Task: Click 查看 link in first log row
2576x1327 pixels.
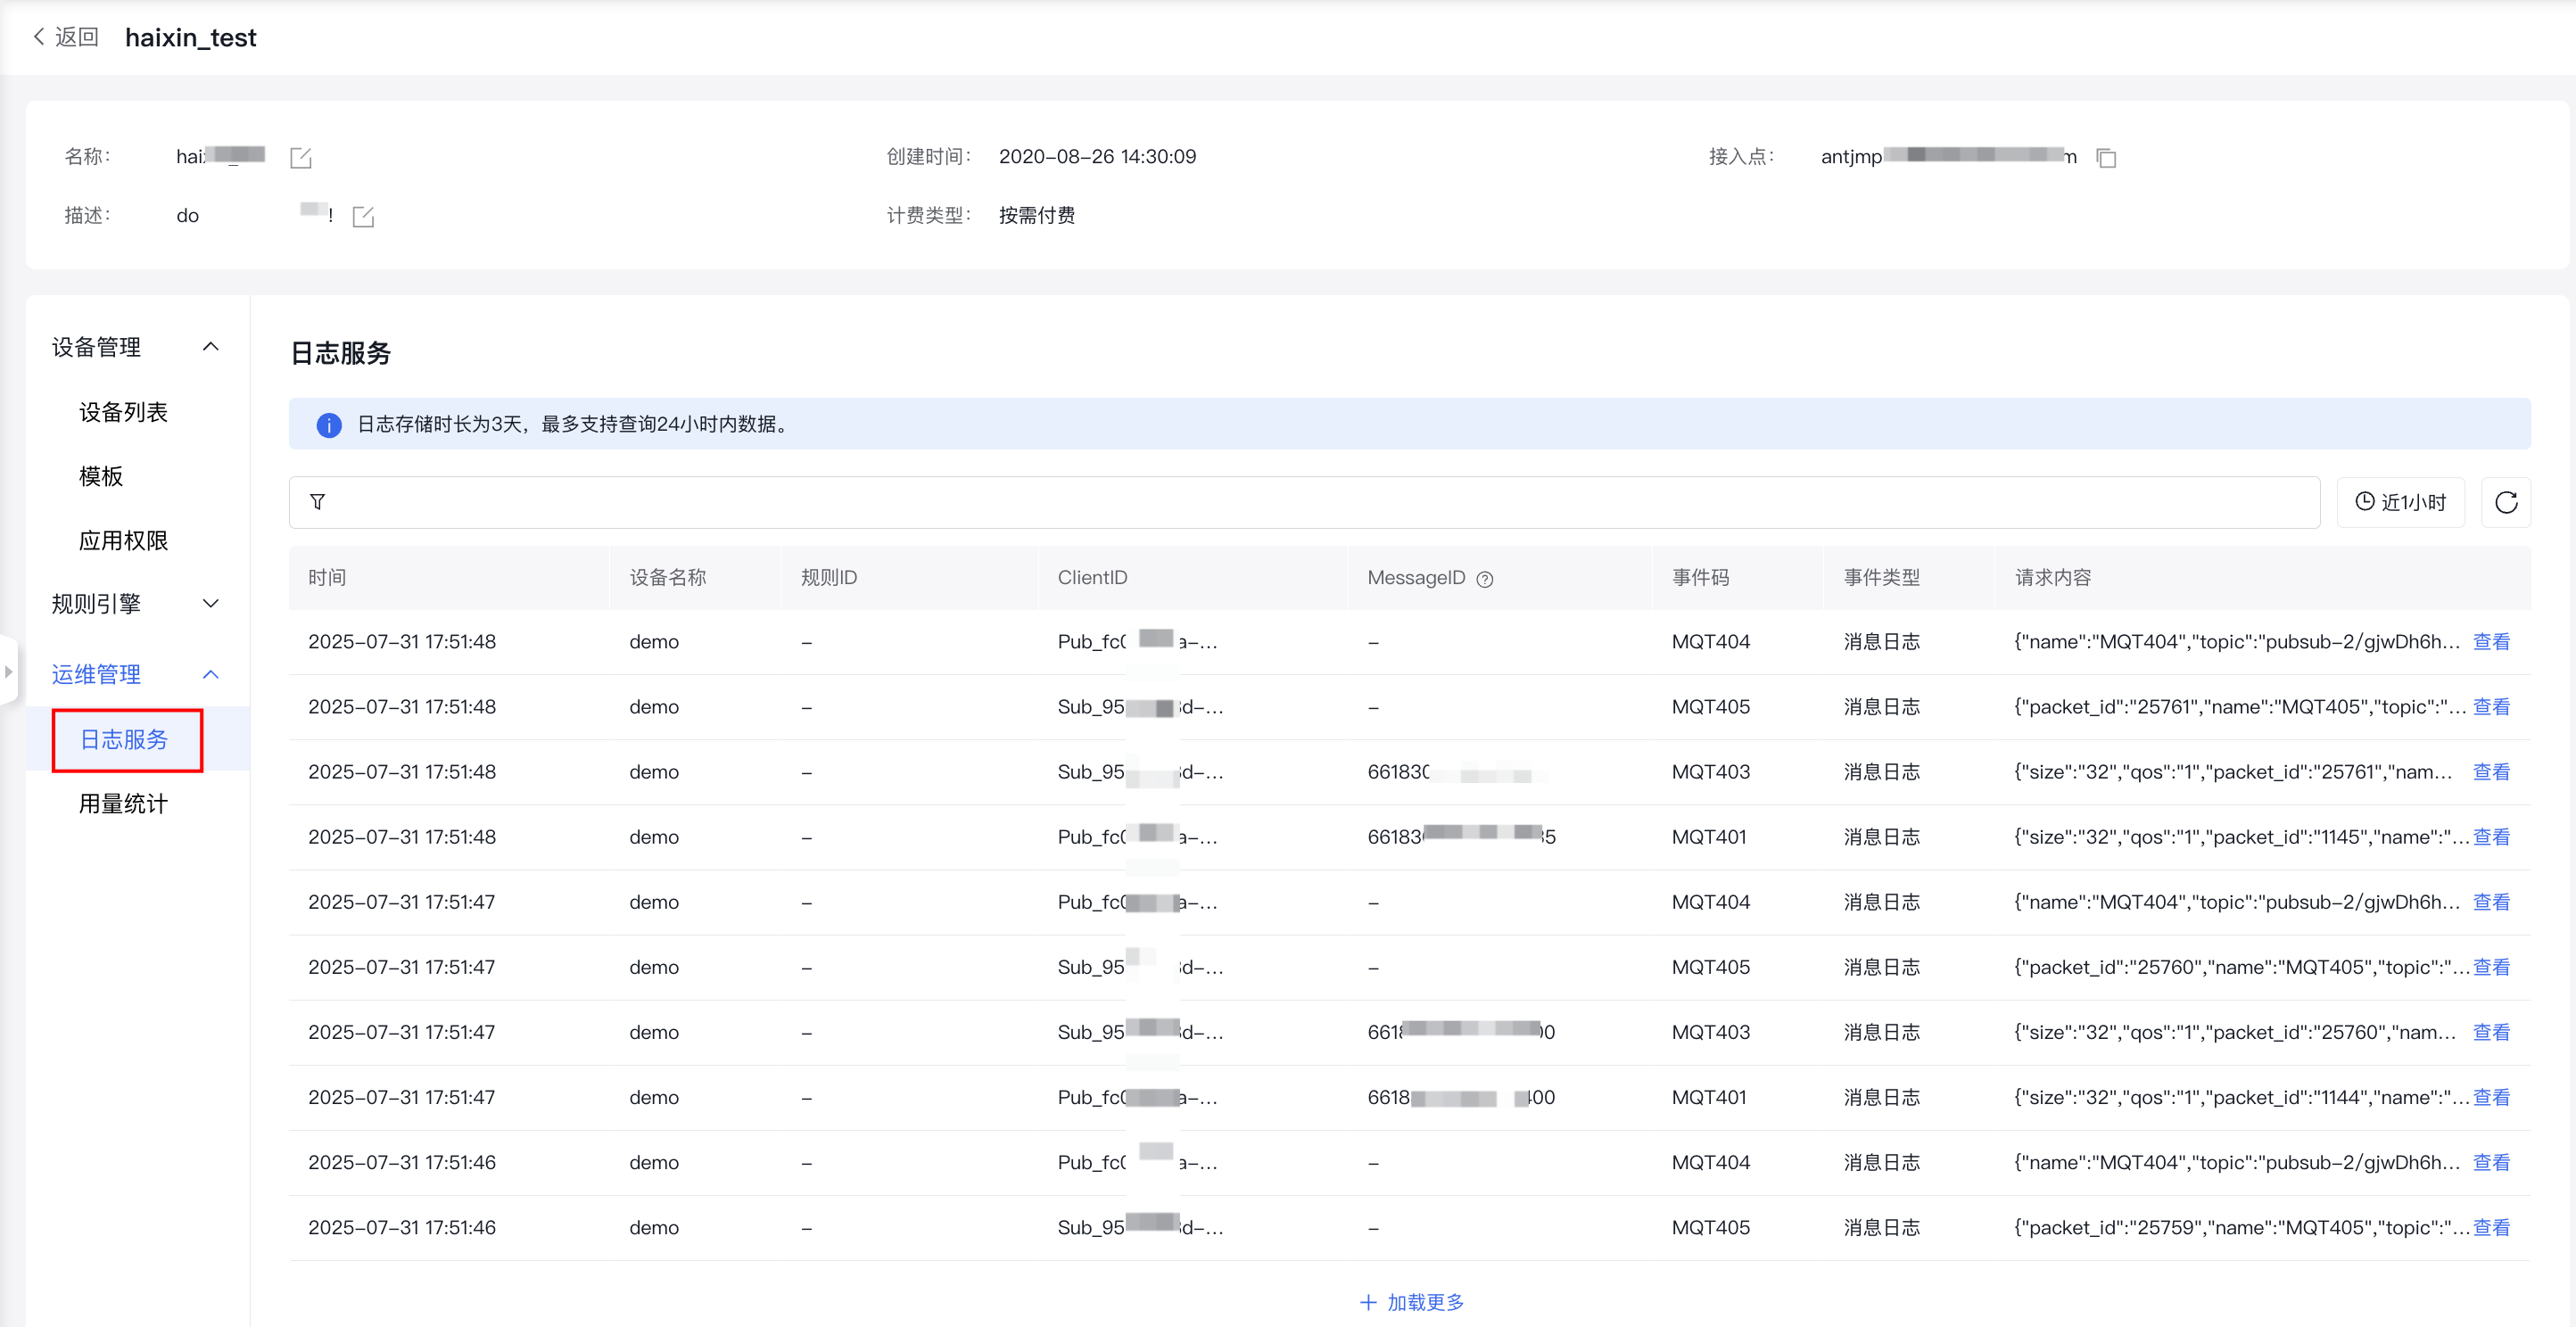Action: 2490,642
